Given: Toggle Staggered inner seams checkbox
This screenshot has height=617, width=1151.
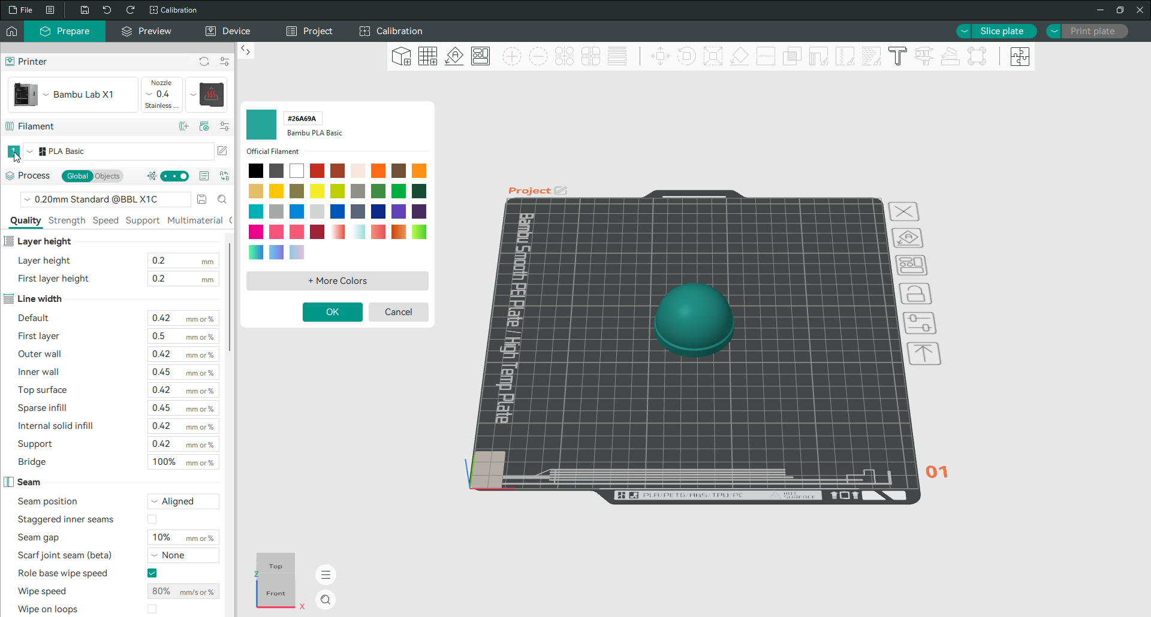Looking at the screenshot, I should 152,519.
